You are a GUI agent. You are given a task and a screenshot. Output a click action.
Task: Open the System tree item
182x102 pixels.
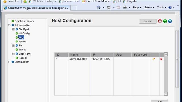coord(23,42)
